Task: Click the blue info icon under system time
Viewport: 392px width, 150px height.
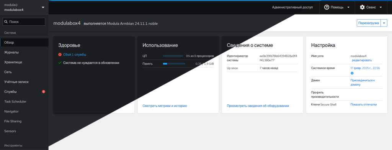Action: [x=352, y=73]
